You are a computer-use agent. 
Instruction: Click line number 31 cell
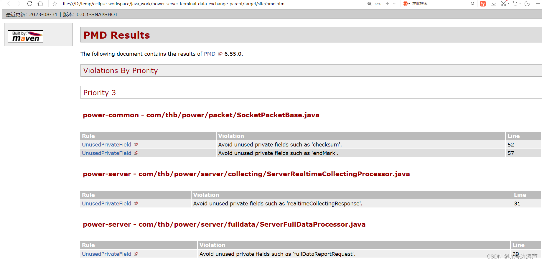(x=526, y=203)
